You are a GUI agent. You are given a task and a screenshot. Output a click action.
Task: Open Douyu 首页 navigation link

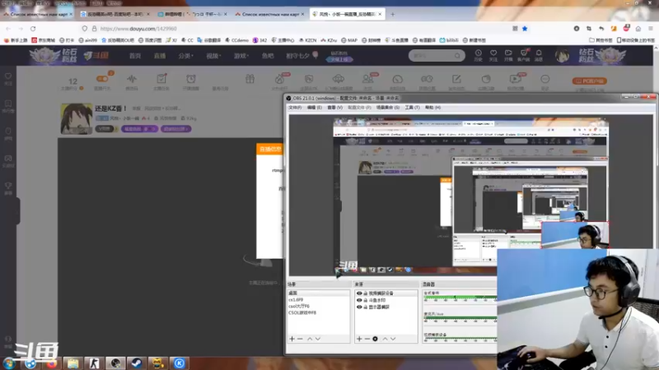point(135,56)
